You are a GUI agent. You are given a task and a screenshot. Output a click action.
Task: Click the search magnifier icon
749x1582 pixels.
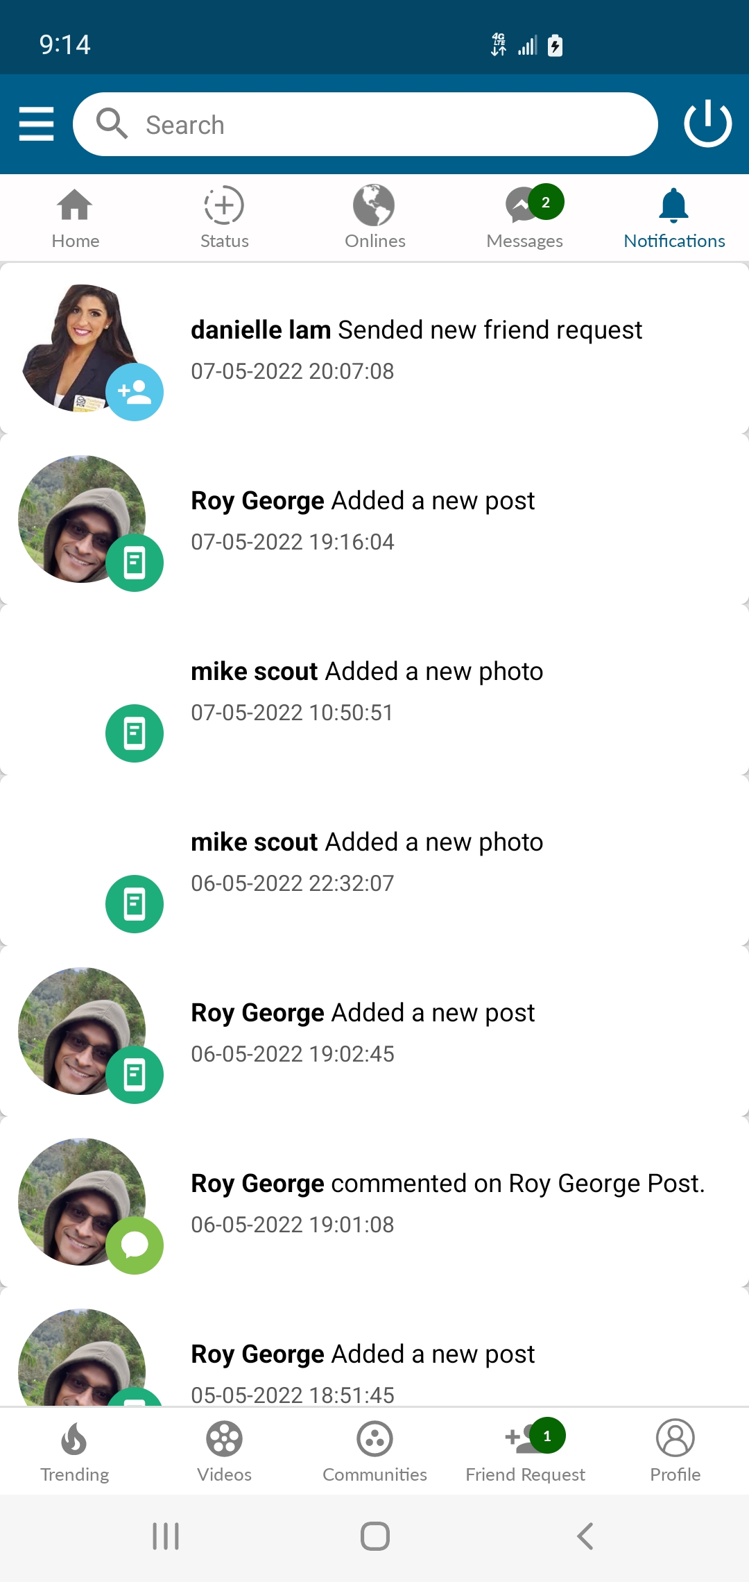pyautogui.click(x=112, y=124)
